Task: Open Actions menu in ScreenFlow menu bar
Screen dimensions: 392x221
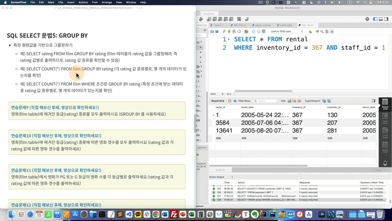Action: pos(83,2)
